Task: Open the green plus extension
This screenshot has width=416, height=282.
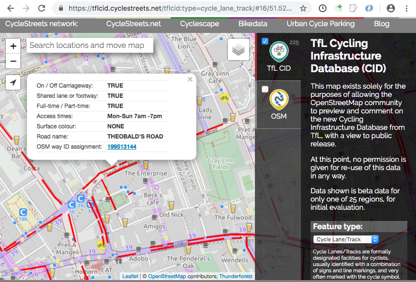Action: tap(338, 8)
